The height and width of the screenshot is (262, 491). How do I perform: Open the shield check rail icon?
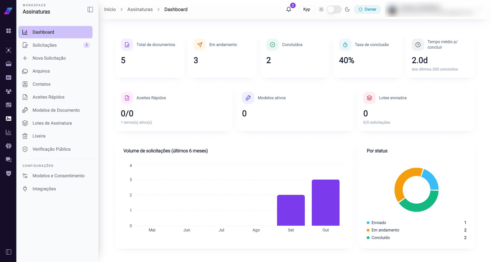(x=8, y=173)
